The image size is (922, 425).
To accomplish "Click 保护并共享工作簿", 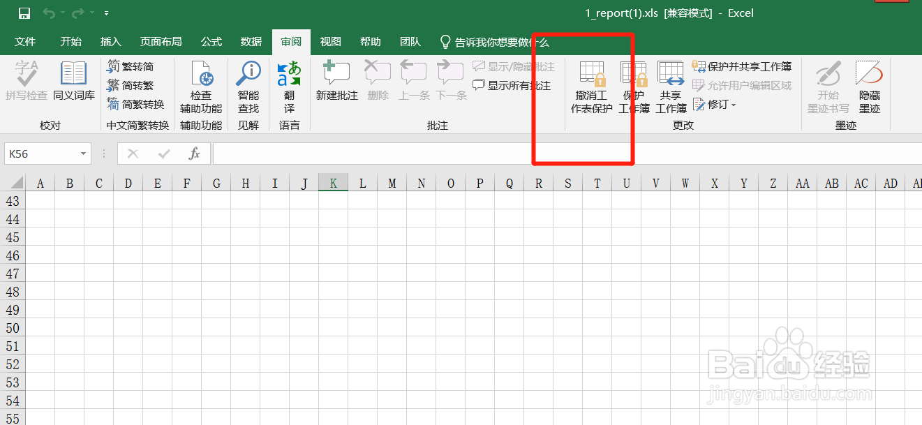I will click(742, 66).
